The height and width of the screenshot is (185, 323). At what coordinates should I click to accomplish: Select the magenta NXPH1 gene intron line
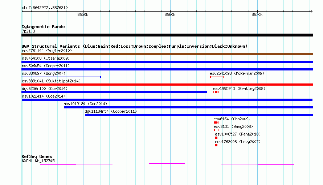coord(167,164)
